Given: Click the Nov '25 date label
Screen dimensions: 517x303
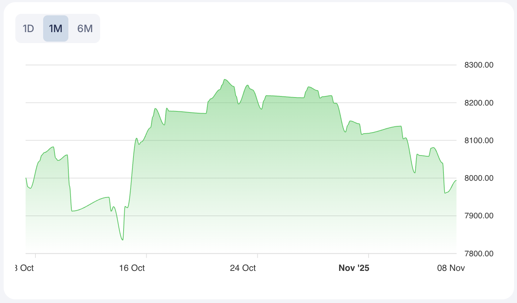Looking at the screenshot, I should click(354, 268).
